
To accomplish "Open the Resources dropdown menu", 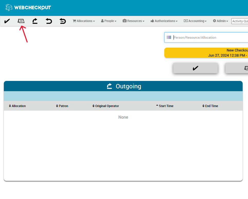I will pyautogui.click(x=133, y=21).
